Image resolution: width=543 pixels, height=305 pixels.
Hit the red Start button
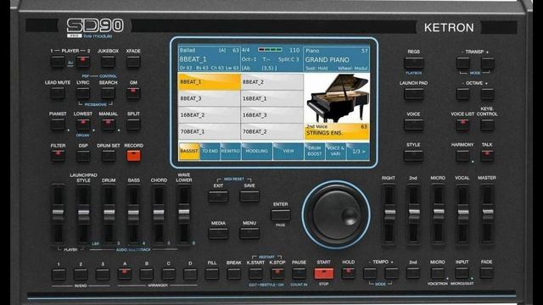[x=324, y=273]
